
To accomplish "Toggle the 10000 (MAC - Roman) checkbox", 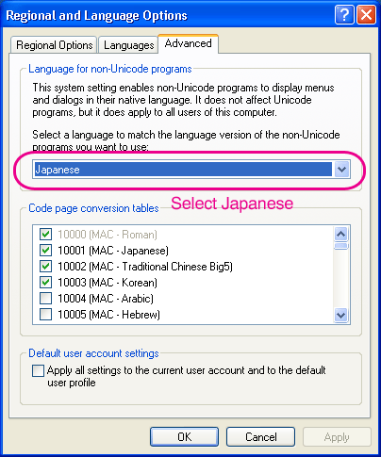I will tap(46, 235).
